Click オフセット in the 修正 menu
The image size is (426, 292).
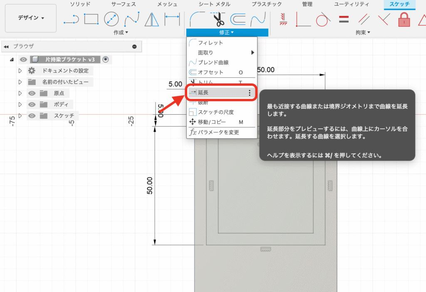(x=211, y=72)
